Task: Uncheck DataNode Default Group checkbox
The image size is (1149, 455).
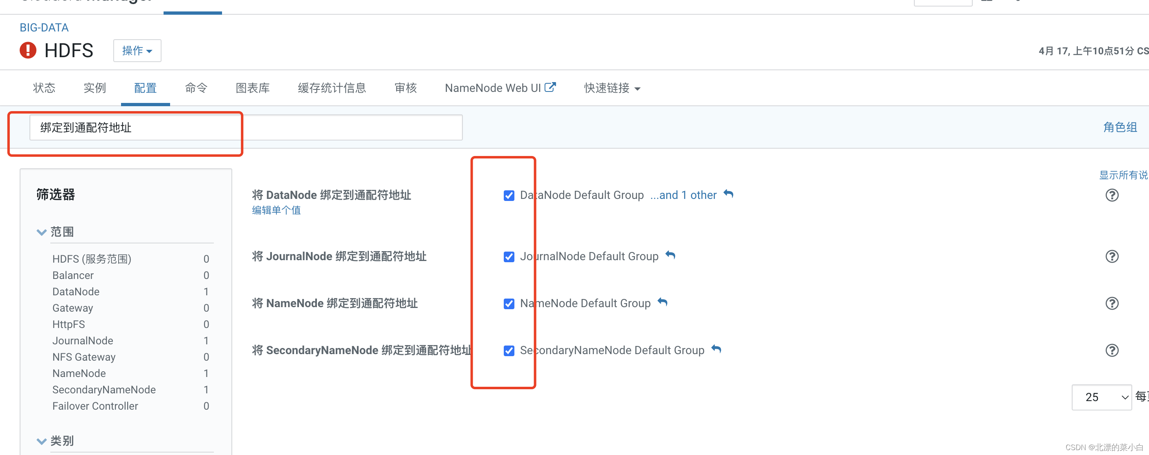Action: 509,196
